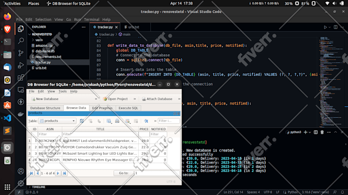Switch to Execute SQL tab
The image size is (348, 195).
point(128,108)
